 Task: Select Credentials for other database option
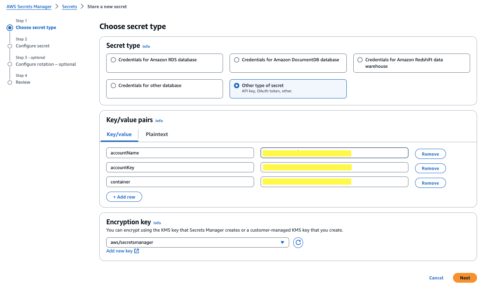pos(114,86)
